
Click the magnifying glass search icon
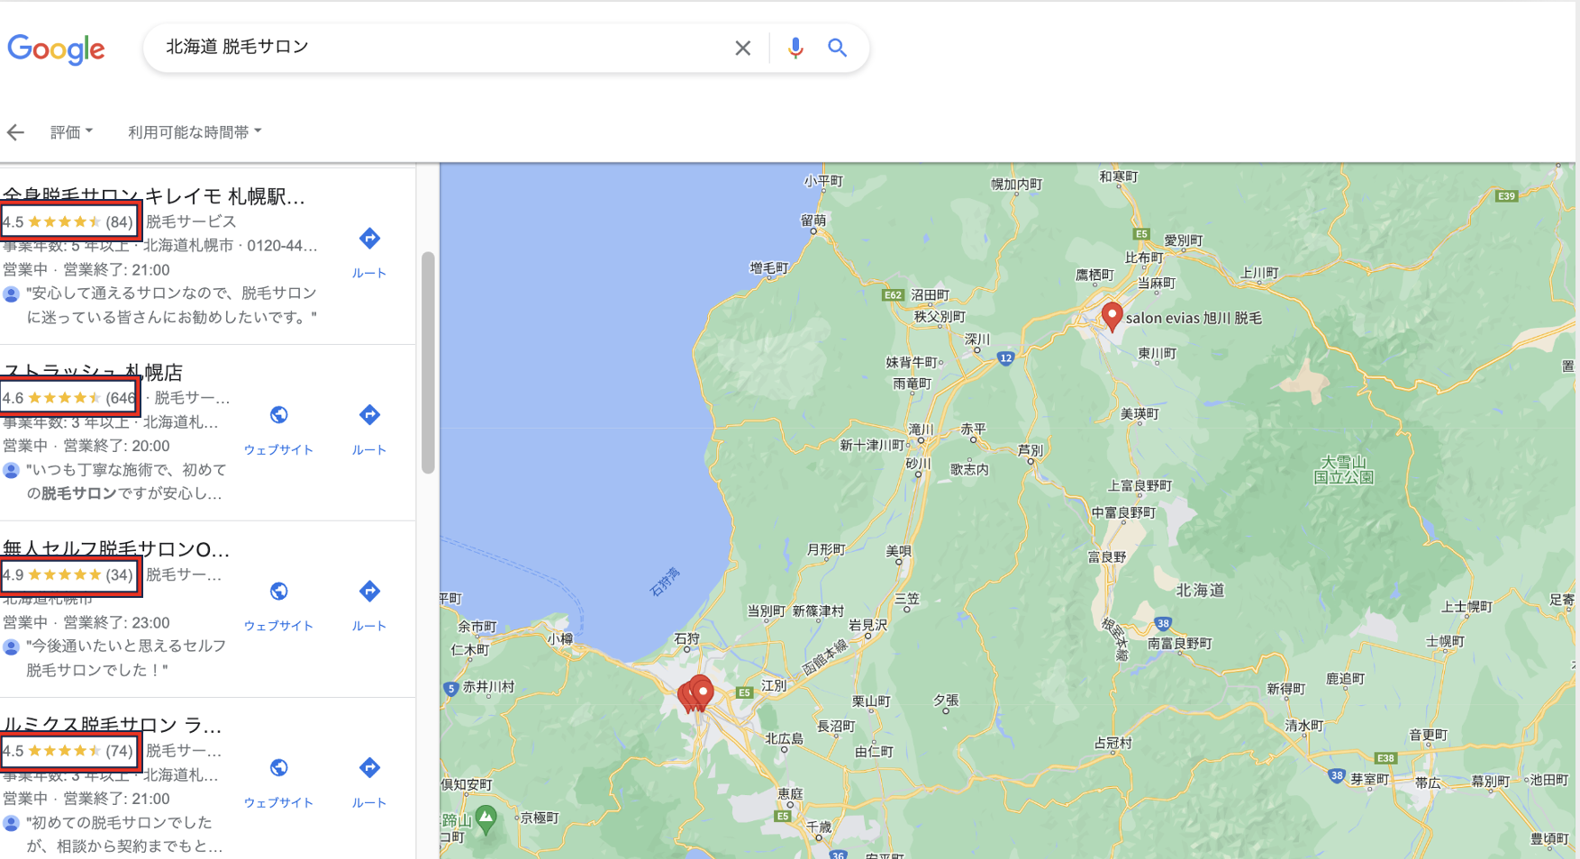click(837, 48)
